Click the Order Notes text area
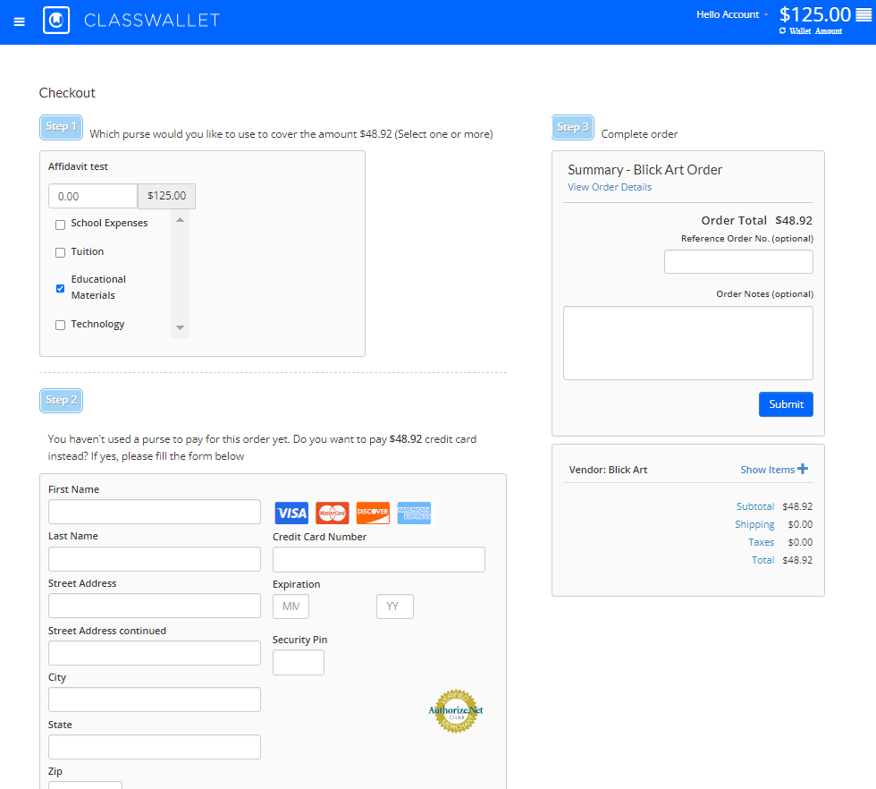 (687, 343)
